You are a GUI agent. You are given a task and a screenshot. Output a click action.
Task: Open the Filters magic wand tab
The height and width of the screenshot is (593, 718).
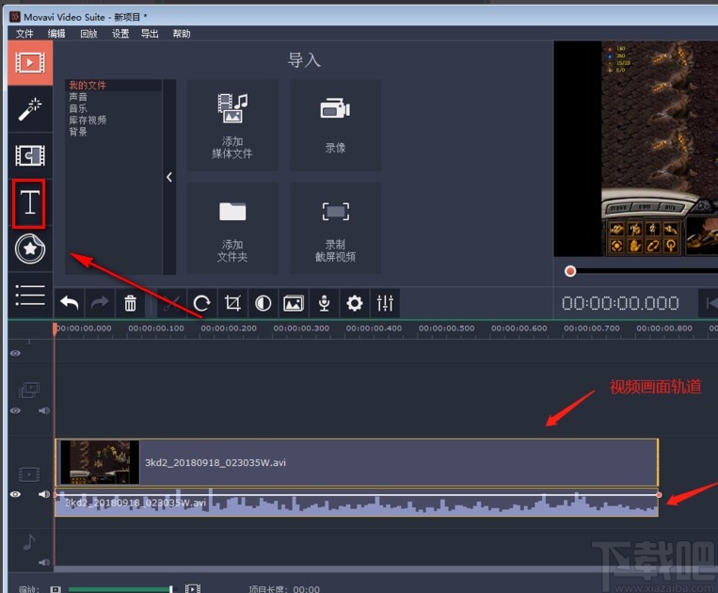[x=30, y=109]
